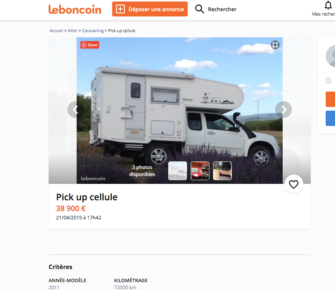Select the red interior photo thumbnail
The width and height of the screenshot is (335, 290).
[200, 171]
